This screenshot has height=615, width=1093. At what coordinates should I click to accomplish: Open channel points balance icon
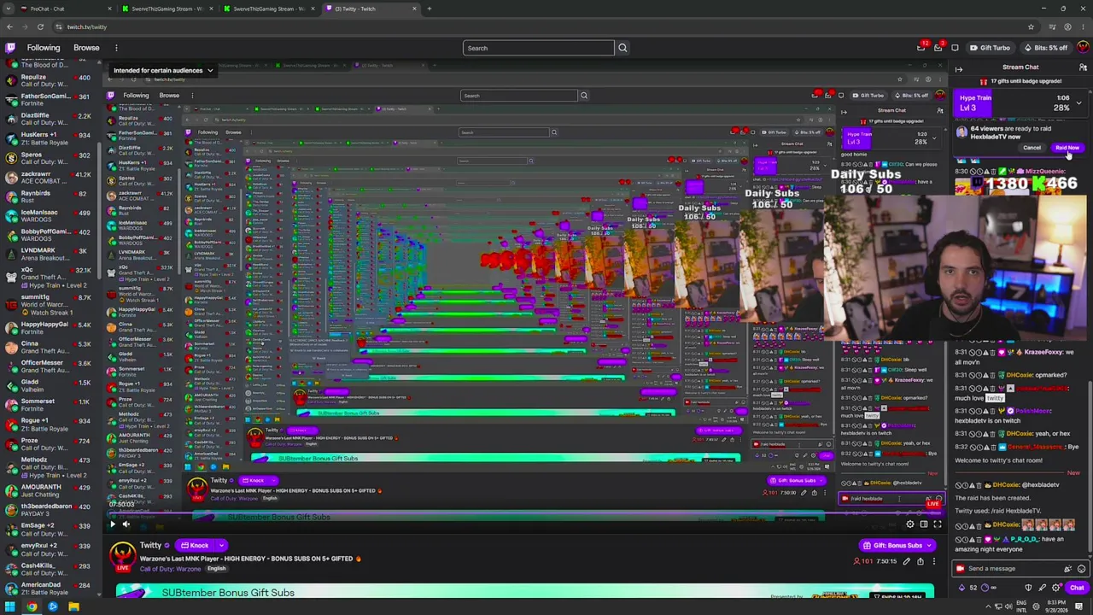tap(985, 588)
